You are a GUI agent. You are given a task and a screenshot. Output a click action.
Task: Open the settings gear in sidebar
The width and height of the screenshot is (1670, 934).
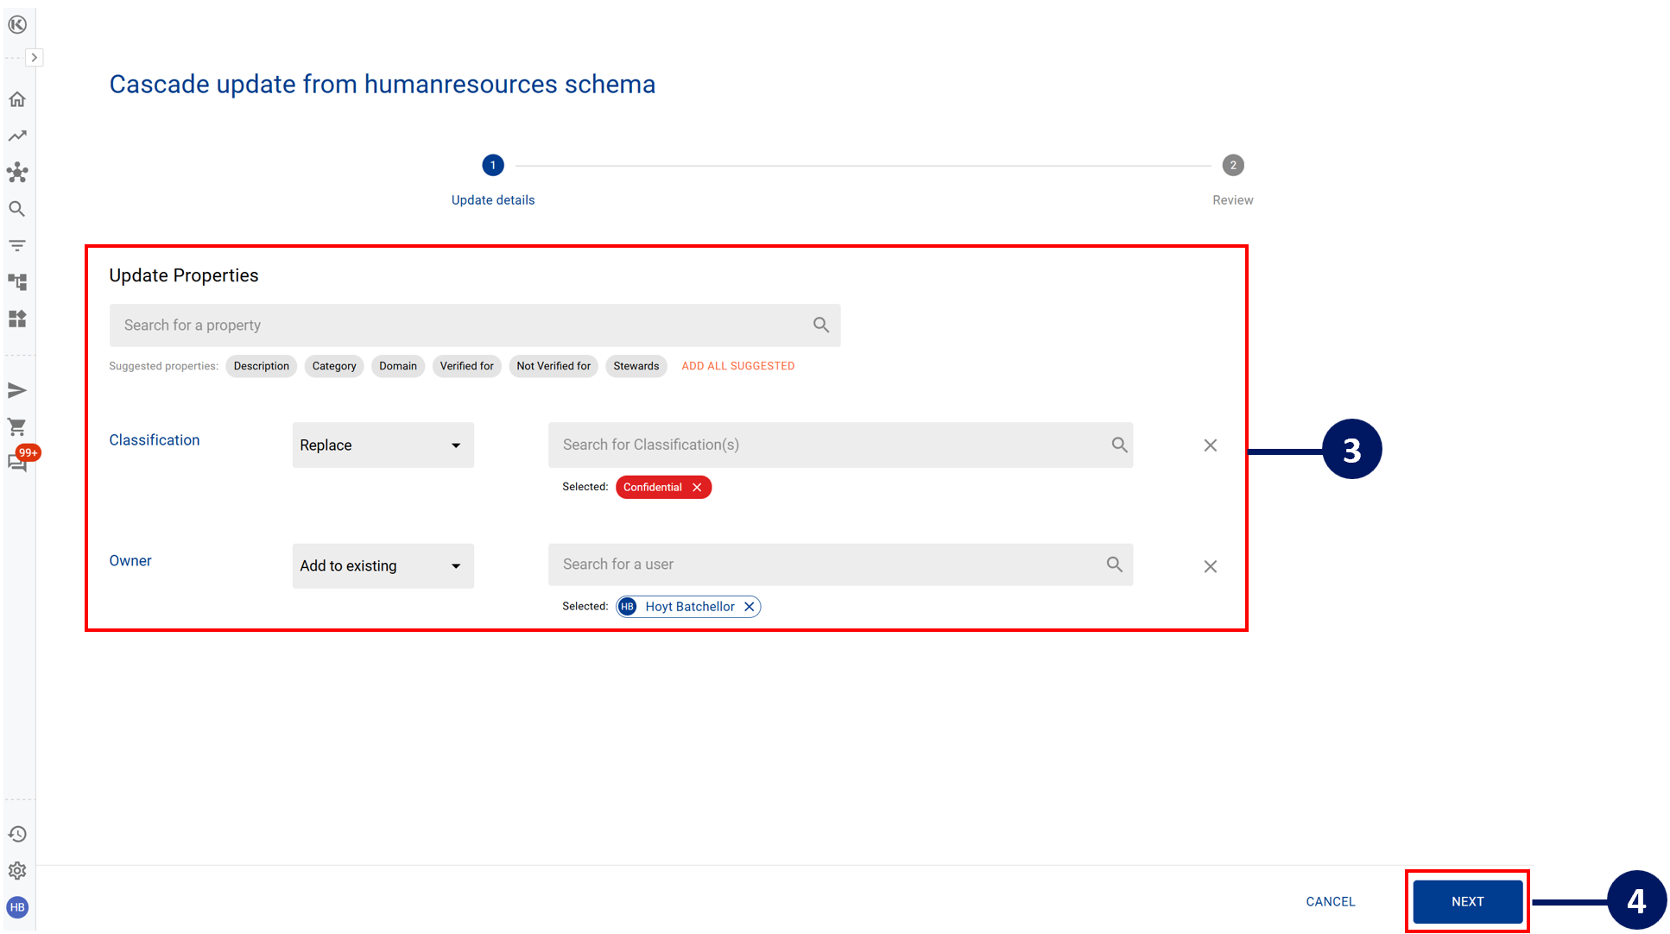(17, 870)
